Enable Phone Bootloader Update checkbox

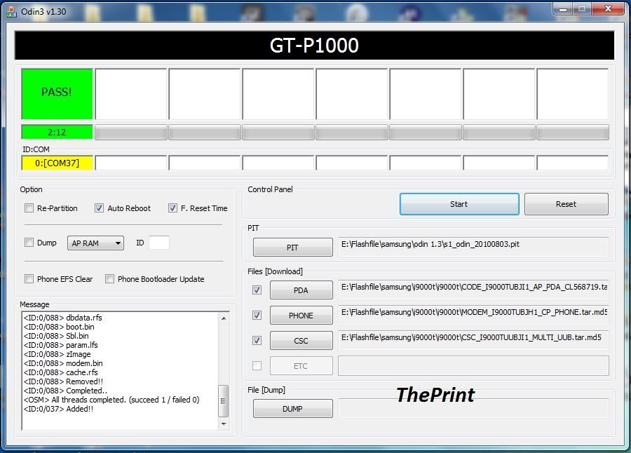[x=109, y=278]
